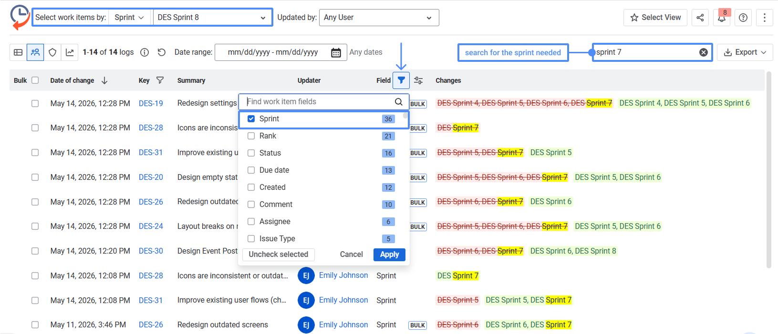Screen dimensions: 778x334
Task: Open work item DES-20 link
Action: click(151, 177)
